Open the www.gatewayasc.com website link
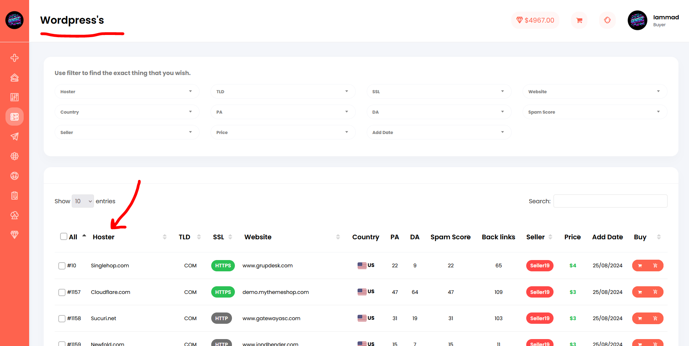Screen dimensions: 689x346 click(x=271, y=318)
